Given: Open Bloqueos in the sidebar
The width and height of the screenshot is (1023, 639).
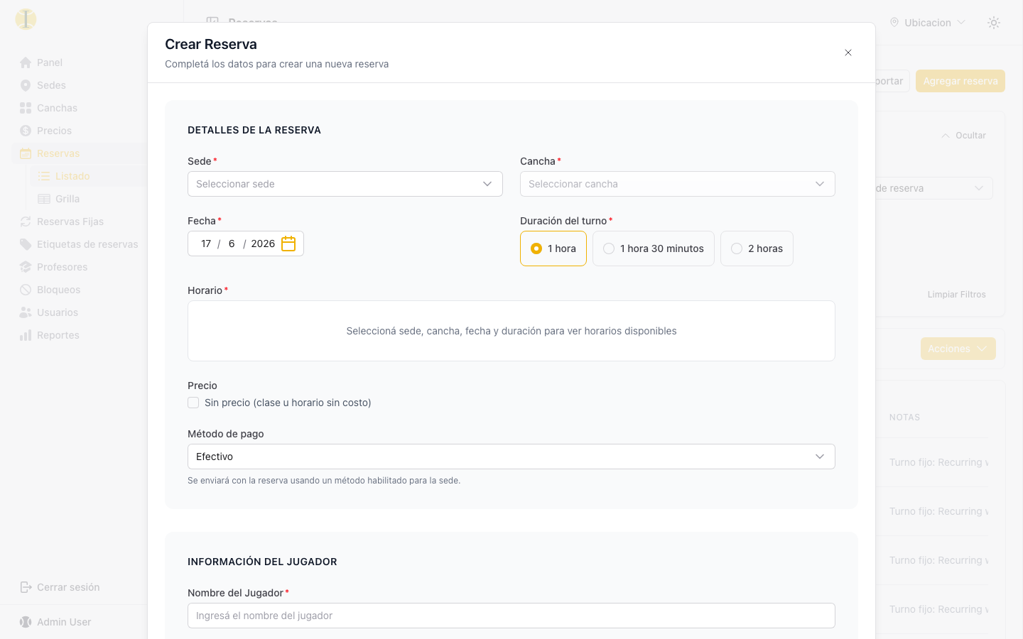Looking at the screenshot, I should tap(58, 290).
